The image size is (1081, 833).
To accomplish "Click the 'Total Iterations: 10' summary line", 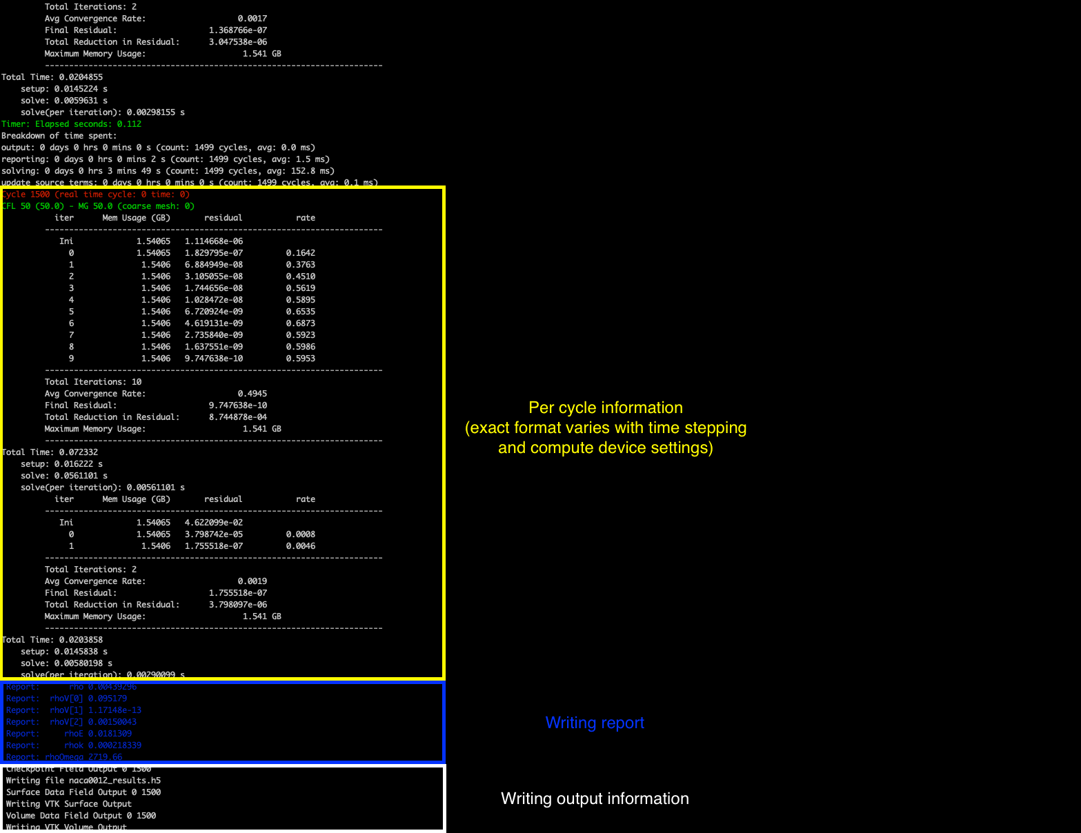I will (x=93, y=382).
